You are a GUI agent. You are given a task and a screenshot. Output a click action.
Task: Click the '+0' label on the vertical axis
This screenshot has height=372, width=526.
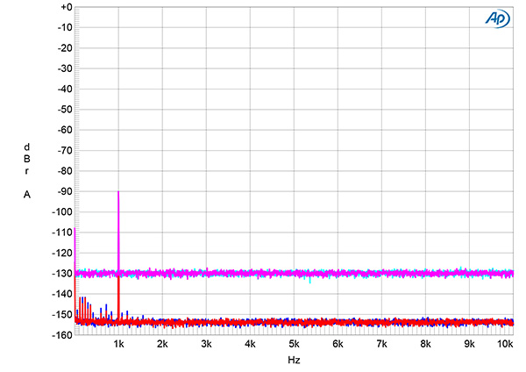(x=67, y=7)
